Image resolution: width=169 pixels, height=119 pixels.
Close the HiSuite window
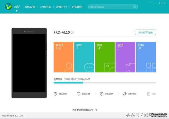tap(165, 3)
